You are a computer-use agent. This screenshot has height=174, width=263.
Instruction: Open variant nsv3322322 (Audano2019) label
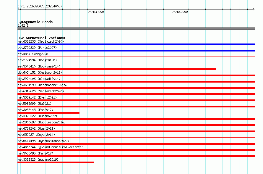point(38,116)
